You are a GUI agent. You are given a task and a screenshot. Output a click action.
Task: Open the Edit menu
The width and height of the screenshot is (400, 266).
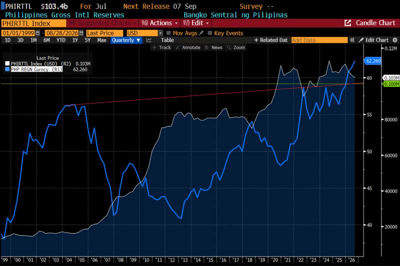pos(196,23)
